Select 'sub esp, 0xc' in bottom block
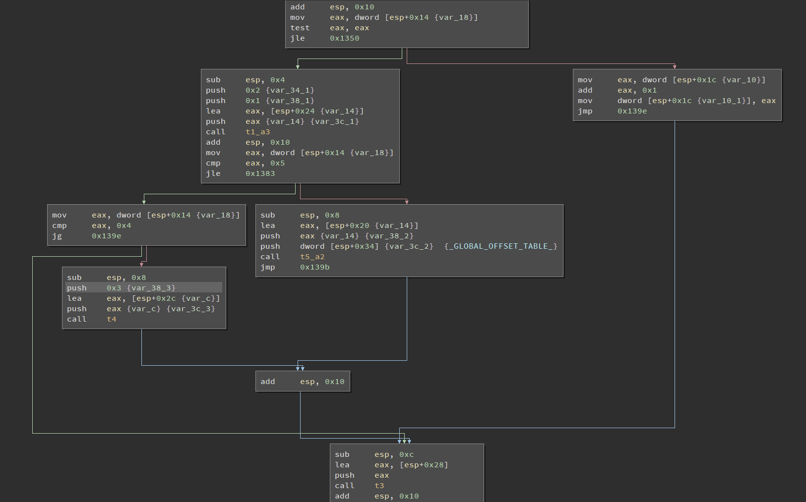The height and width of the screenshot is (502, 806). click(x=374, y=454)
